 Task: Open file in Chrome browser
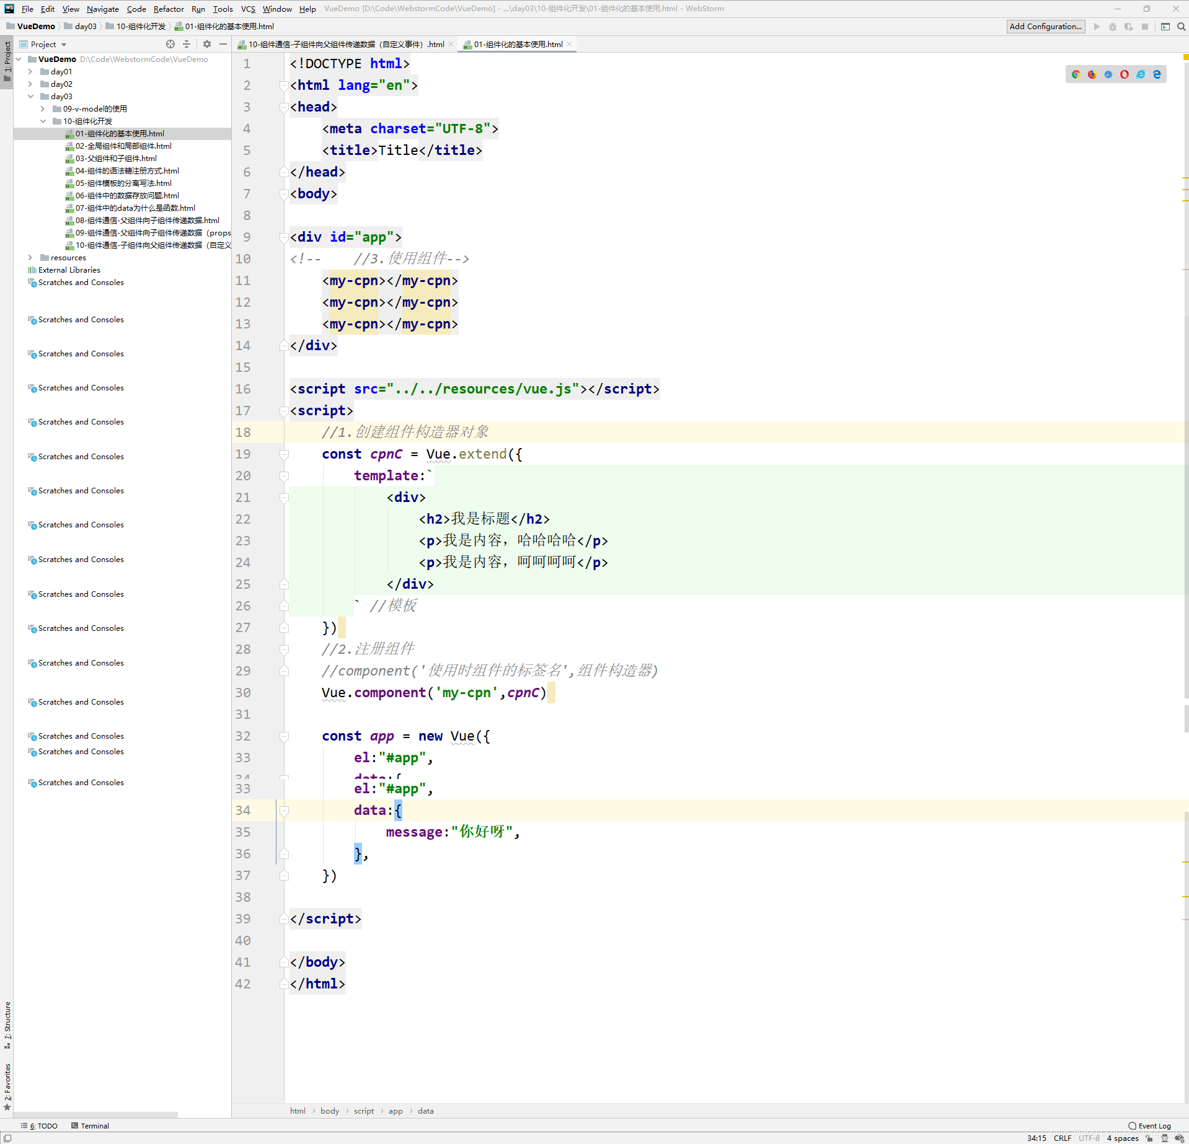[x=1076, y=74]
